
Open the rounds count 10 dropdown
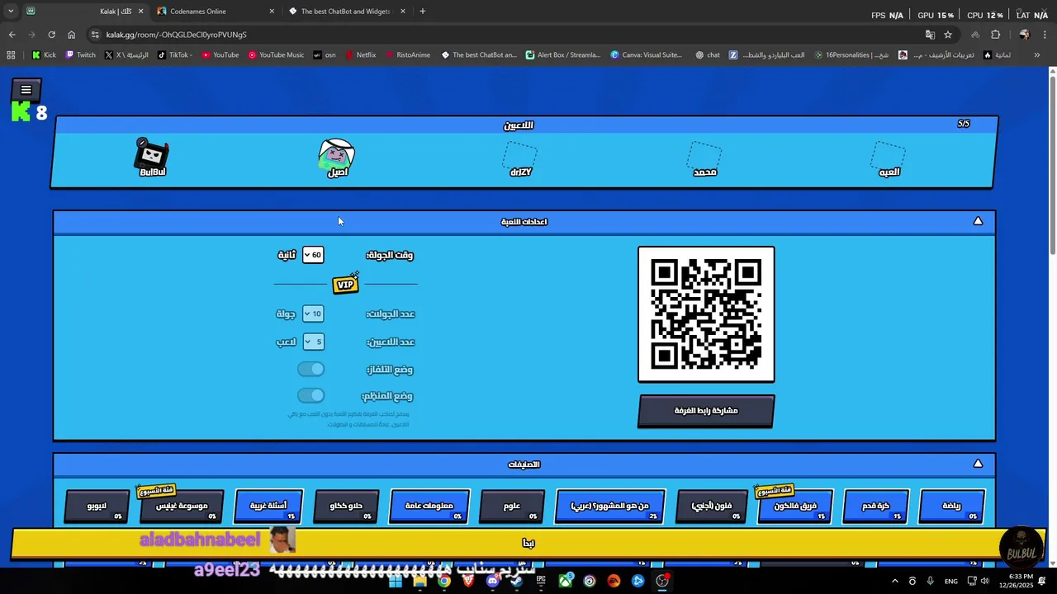click(x=312, y=313)
